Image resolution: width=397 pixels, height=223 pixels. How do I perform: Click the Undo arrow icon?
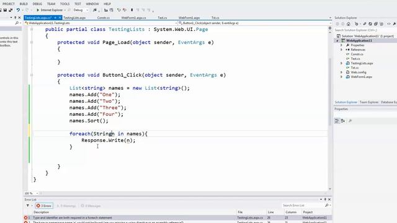click(x=18, y=10)
